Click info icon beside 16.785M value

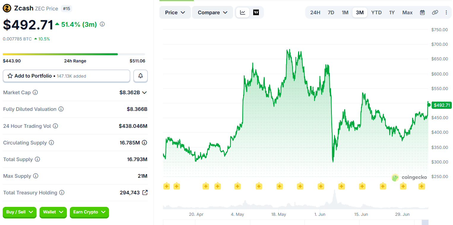click(144, 143)
